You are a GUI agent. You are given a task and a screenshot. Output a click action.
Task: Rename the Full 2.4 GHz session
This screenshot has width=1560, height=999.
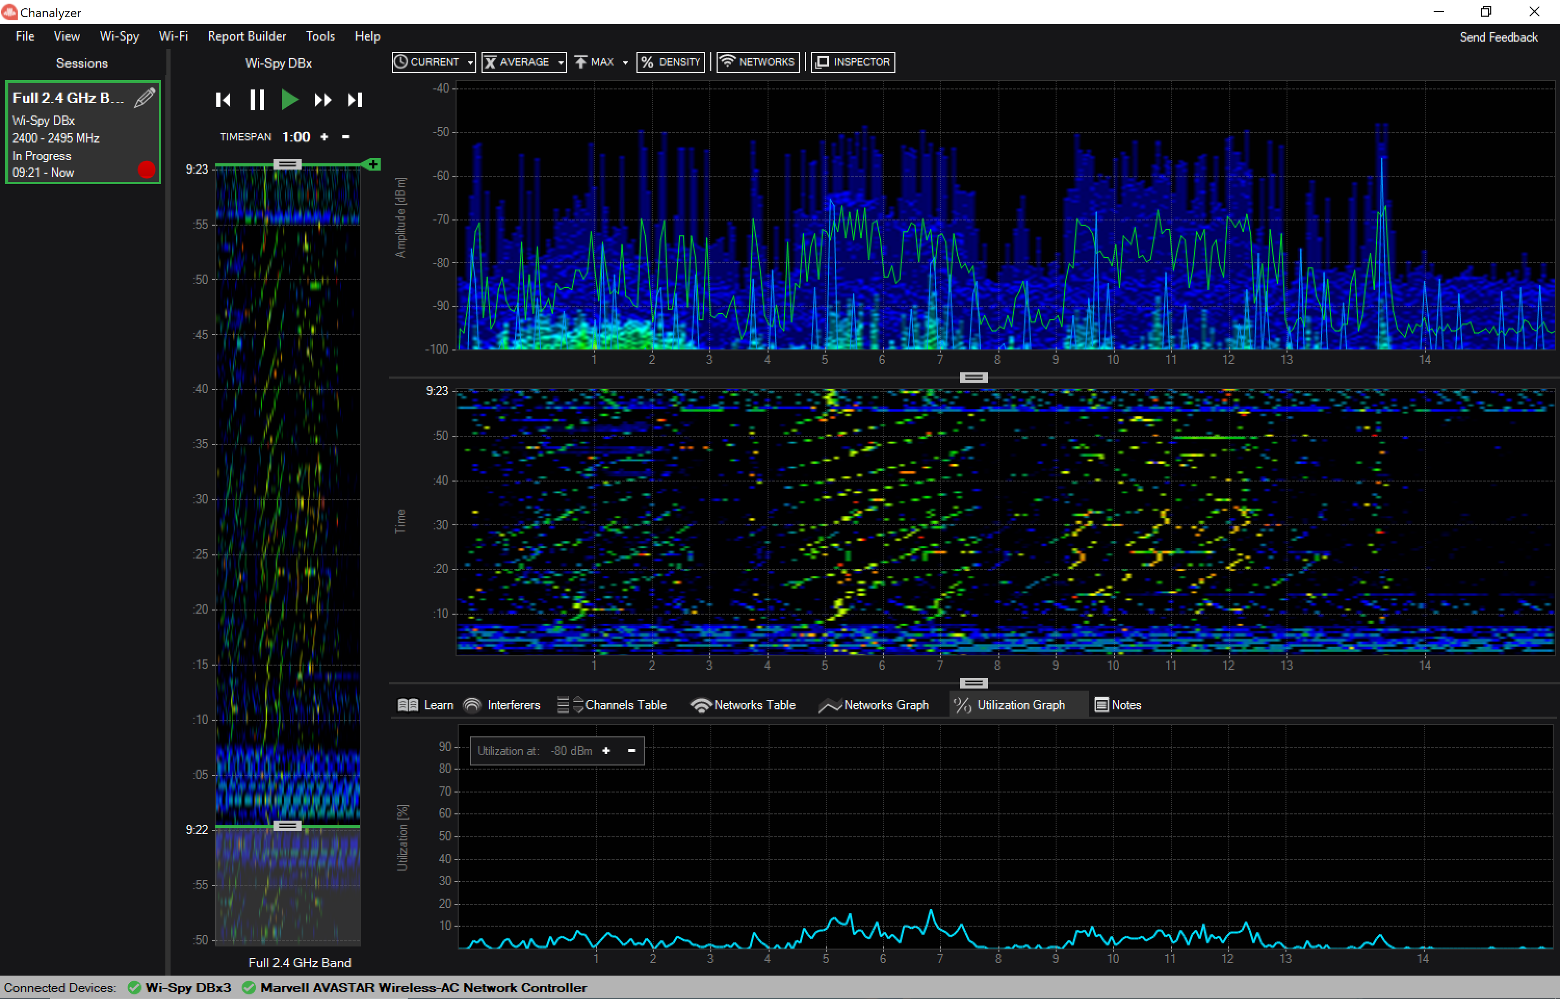144,97
